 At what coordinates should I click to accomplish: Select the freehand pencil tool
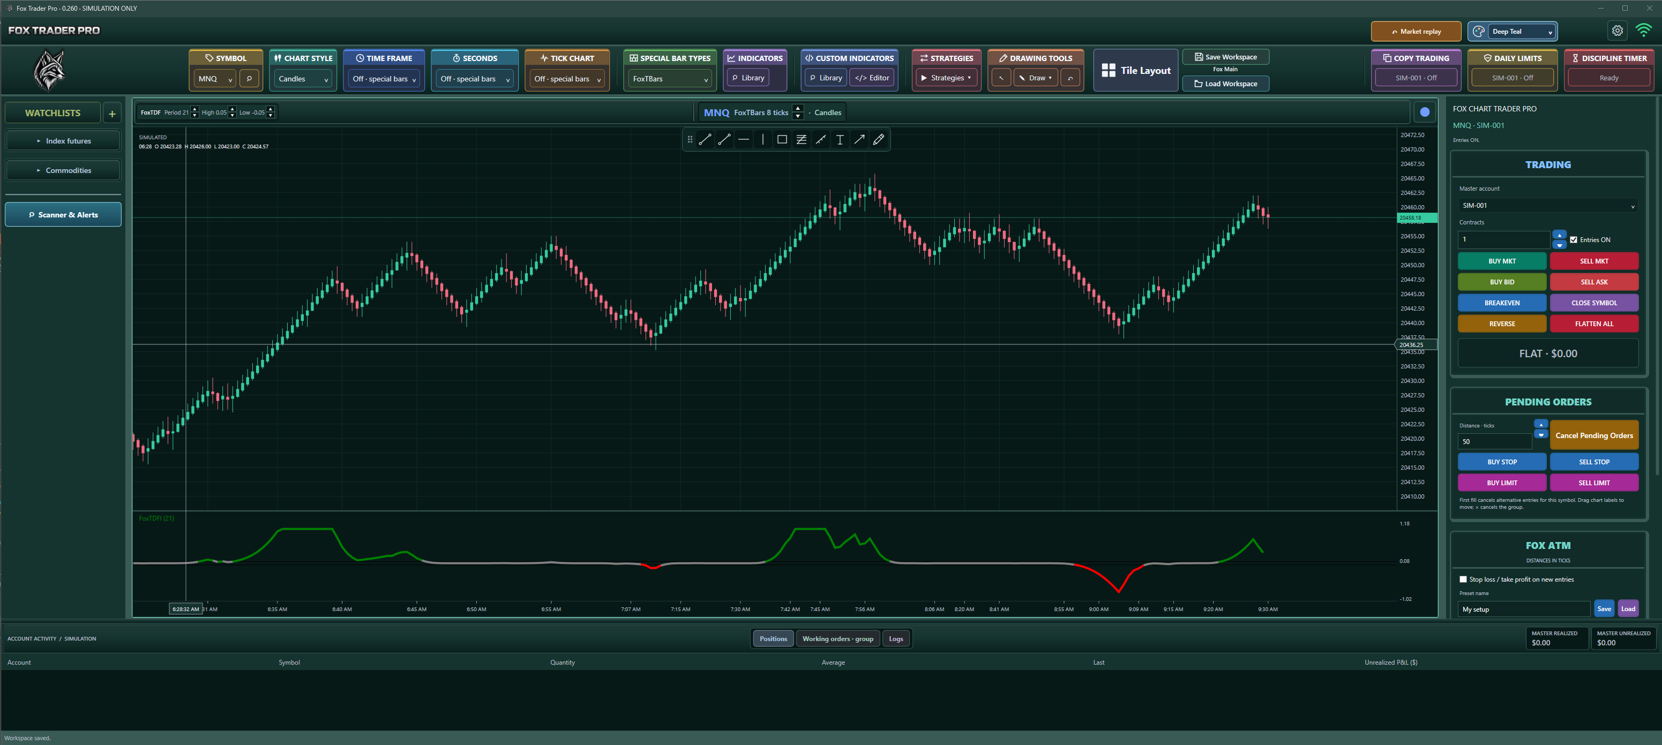point(879,139)
